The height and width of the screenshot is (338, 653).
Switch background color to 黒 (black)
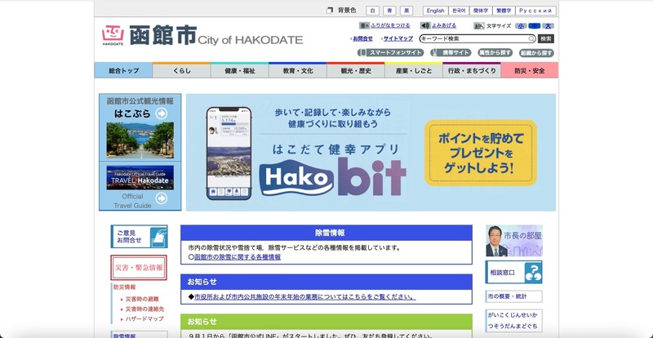406,11
